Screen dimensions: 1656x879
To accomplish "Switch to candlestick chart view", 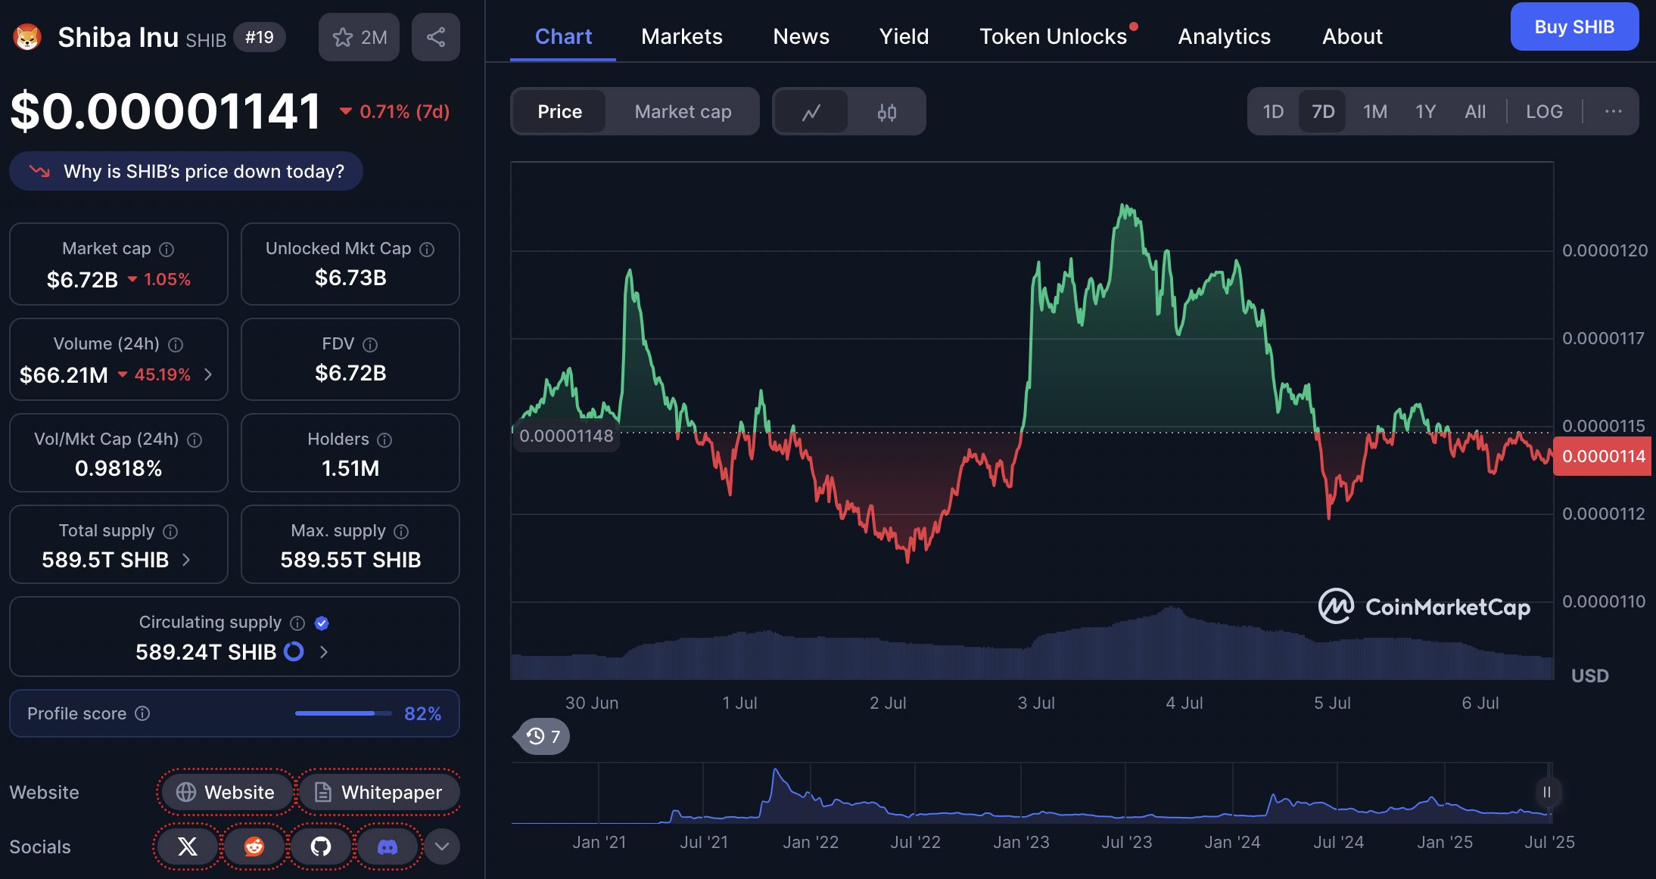I will click(887, 112).
